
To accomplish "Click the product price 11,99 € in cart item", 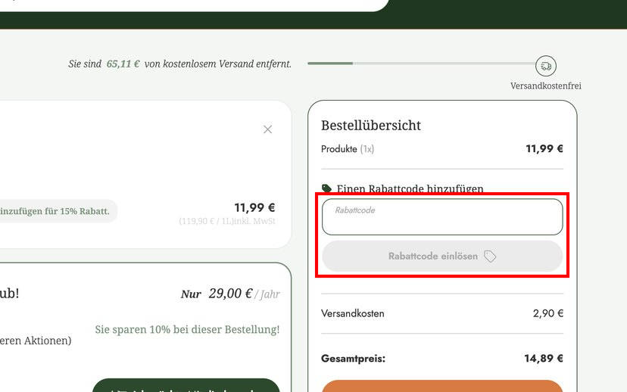I will pyautogui.click(x=254, y=208).
